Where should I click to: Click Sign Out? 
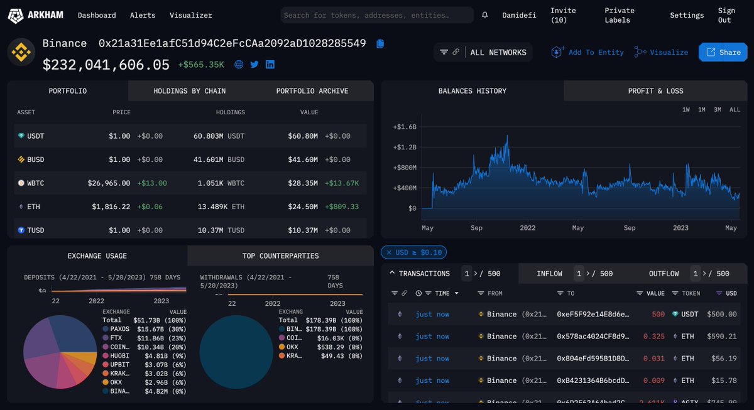[x=726, y=15]
